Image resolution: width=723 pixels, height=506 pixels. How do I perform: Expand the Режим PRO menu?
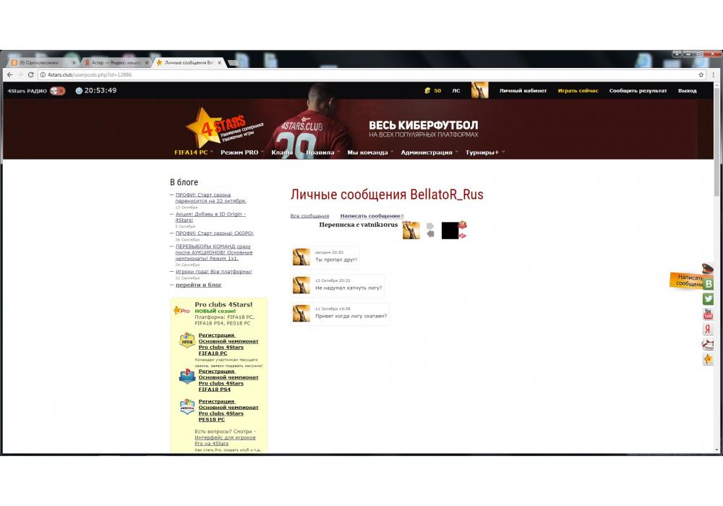[x=240, y=153]
